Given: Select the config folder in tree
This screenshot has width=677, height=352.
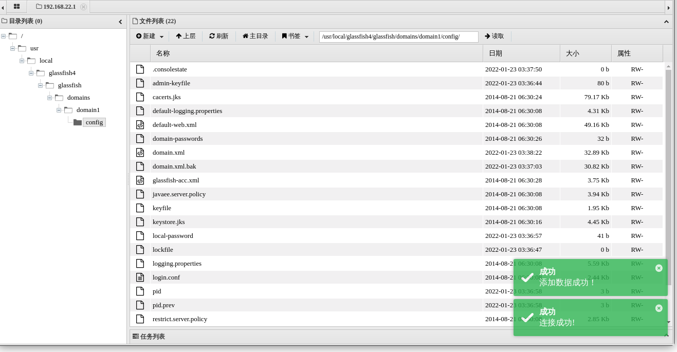Looking at the screenshot, I should pos(94,122).
